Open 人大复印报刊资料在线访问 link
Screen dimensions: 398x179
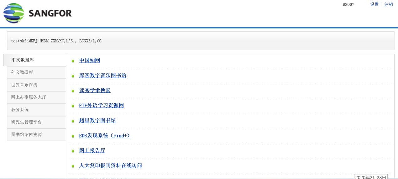click(x=111, y=166)
